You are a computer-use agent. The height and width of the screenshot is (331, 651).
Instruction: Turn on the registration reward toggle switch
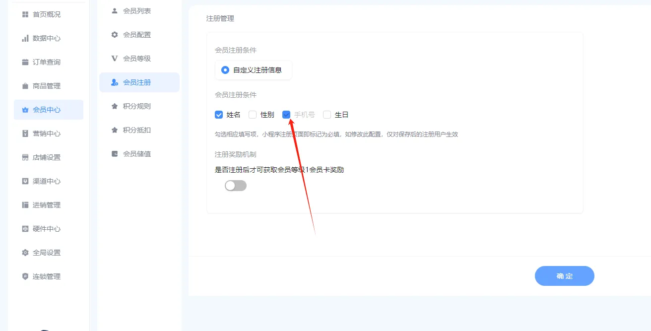(235, 185)
